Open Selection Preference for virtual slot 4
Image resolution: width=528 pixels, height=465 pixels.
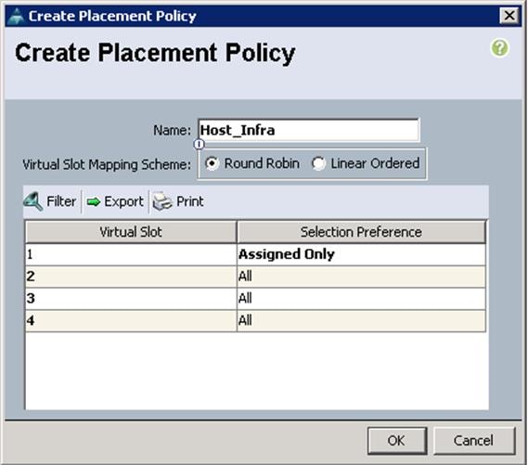click(361, 320)
